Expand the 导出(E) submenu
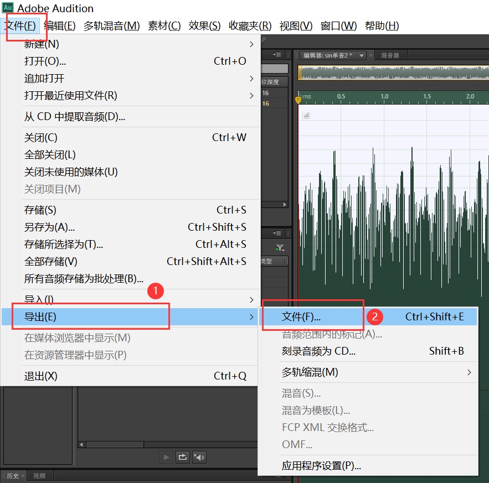The width and height of the screenshot is (489, 483). [130, 317]
